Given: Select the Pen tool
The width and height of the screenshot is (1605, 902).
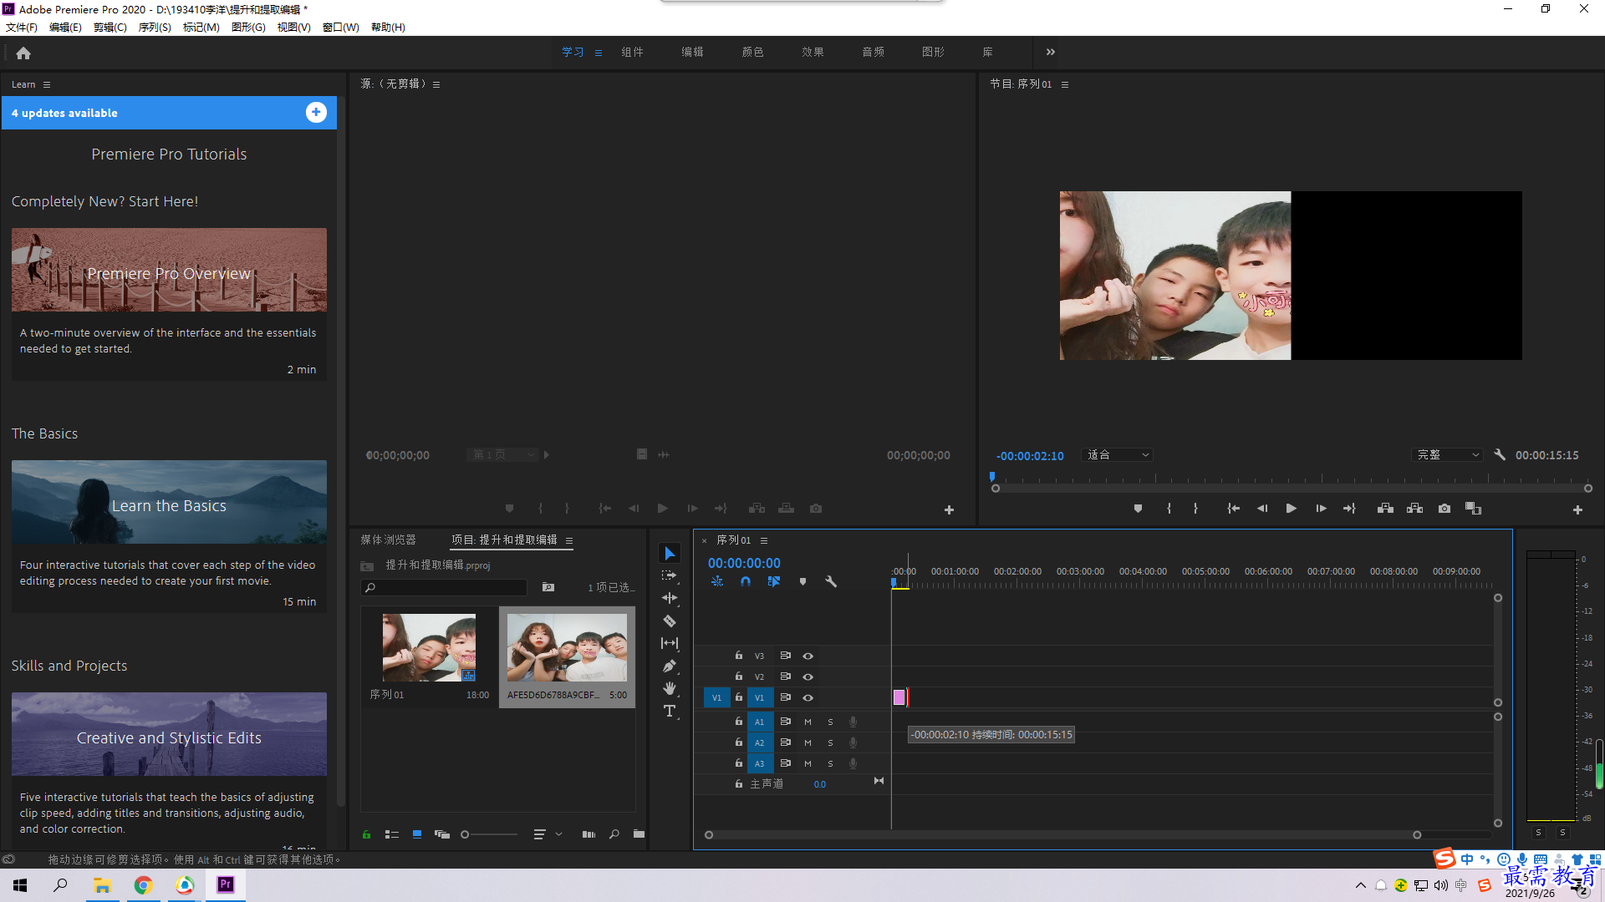Looking at the screenshot, I should pyautogui.click(x=670, y=666).
